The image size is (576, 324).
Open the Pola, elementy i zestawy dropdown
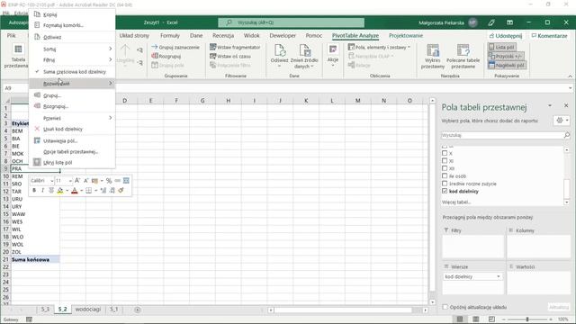(379, 47)
